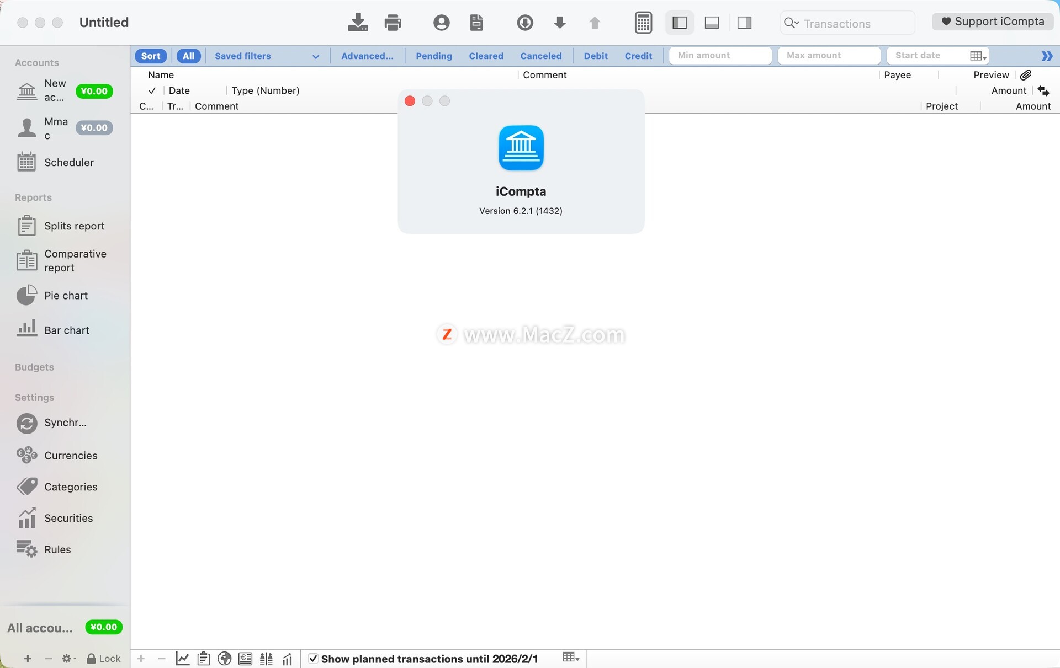1060x668 pixels.
Task: Open the Scheduler in sidebar
Action: [x=68, y=163]
